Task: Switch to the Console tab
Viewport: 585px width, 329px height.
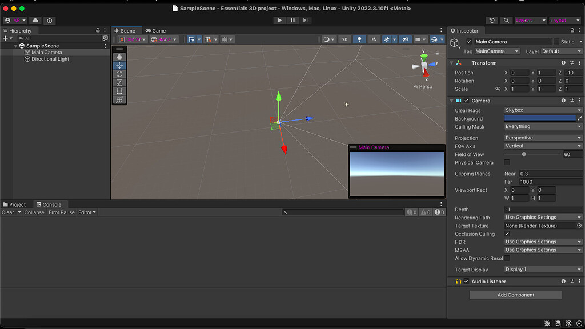Action: point(53,204)
